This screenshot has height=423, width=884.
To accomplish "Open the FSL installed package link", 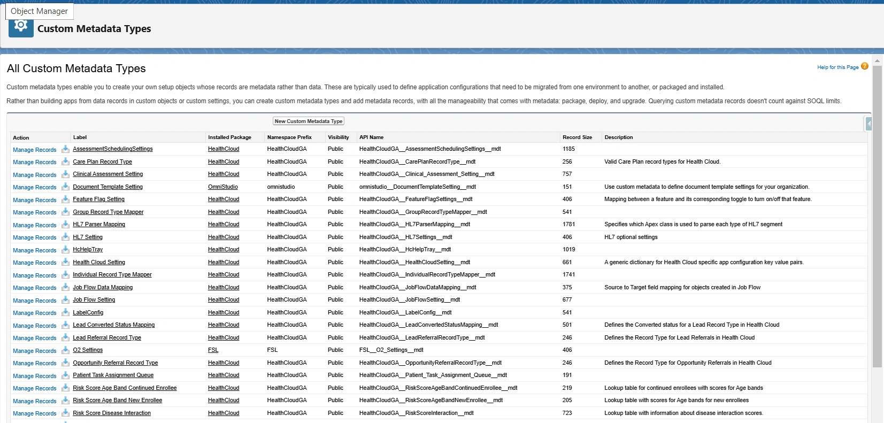I will pyautogui.click(x=213, y=350).
